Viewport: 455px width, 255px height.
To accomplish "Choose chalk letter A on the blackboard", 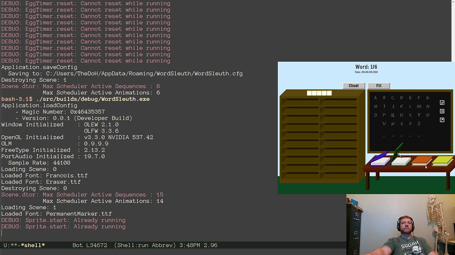I will [x=375, y=98].
